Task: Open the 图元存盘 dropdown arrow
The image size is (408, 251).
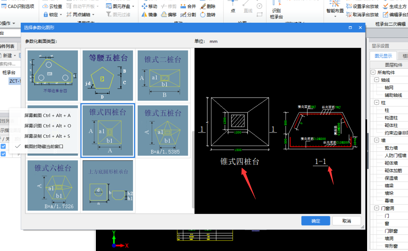Action: point(133,6)
